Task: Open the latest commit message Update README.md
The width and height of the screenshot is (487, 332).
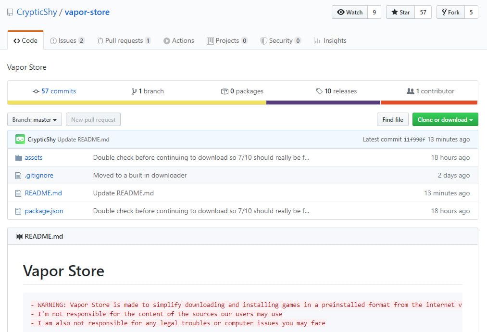Action: [83, 139]
